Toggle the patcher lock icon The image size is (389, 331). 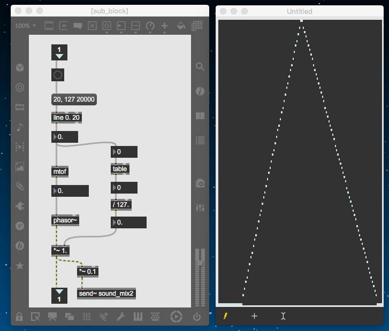tap(19, 317)
